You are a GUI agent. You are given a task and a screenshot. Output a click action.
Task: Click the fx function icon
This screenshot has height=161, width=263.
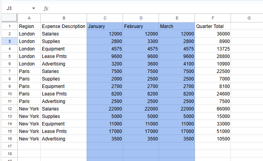click(46, 8)
